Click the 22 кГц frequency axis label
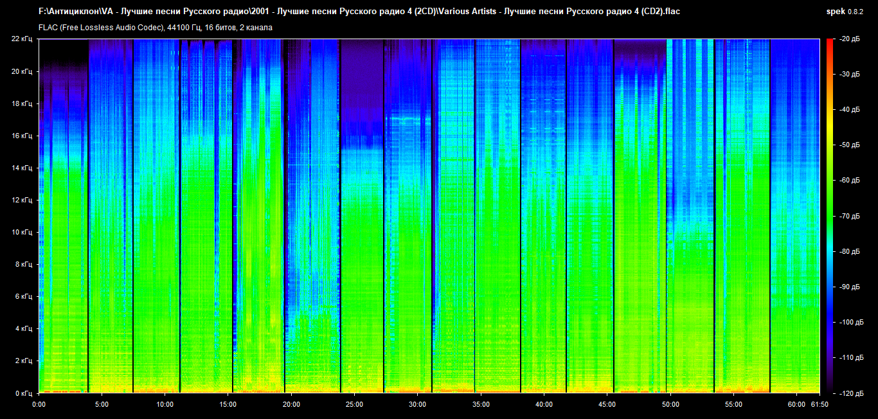The image size is (878, 419). click(x=22, y=39)
